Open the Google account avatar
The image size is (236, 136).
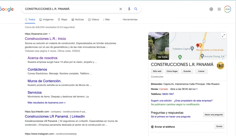pyautogui.click(x=227, y=9)
